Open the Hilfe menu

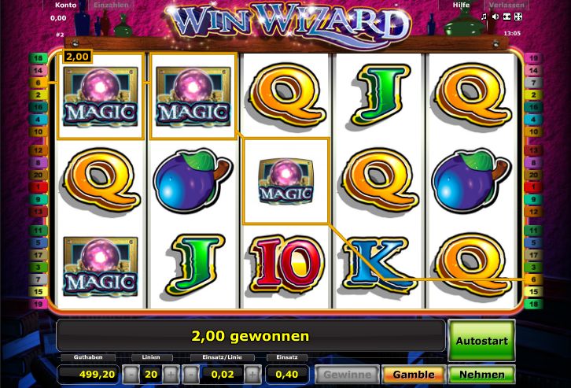(x=461, y=5)
